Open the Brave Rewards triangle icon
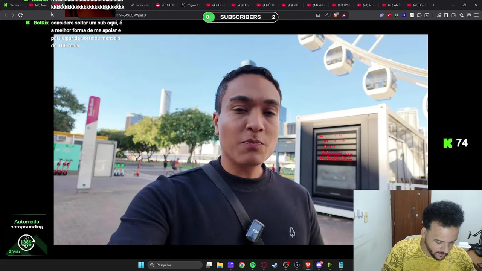 point(344,15)
